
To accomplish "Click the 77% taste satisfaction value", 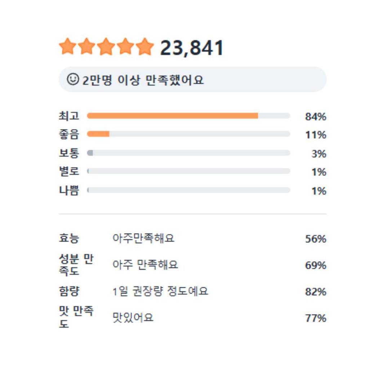I will click(316, 318).
